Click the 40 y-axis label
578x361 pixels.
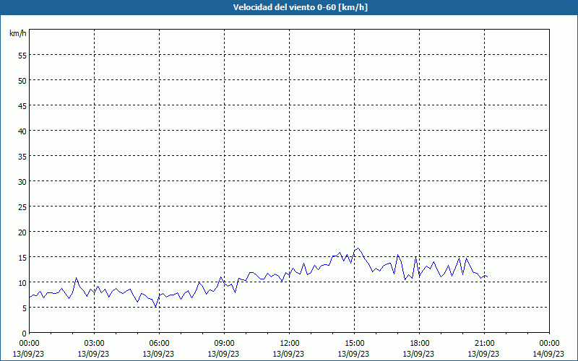[x=22, y=131]
